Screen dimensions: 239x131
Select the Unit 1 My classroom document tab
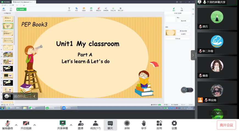coord(23,2)
